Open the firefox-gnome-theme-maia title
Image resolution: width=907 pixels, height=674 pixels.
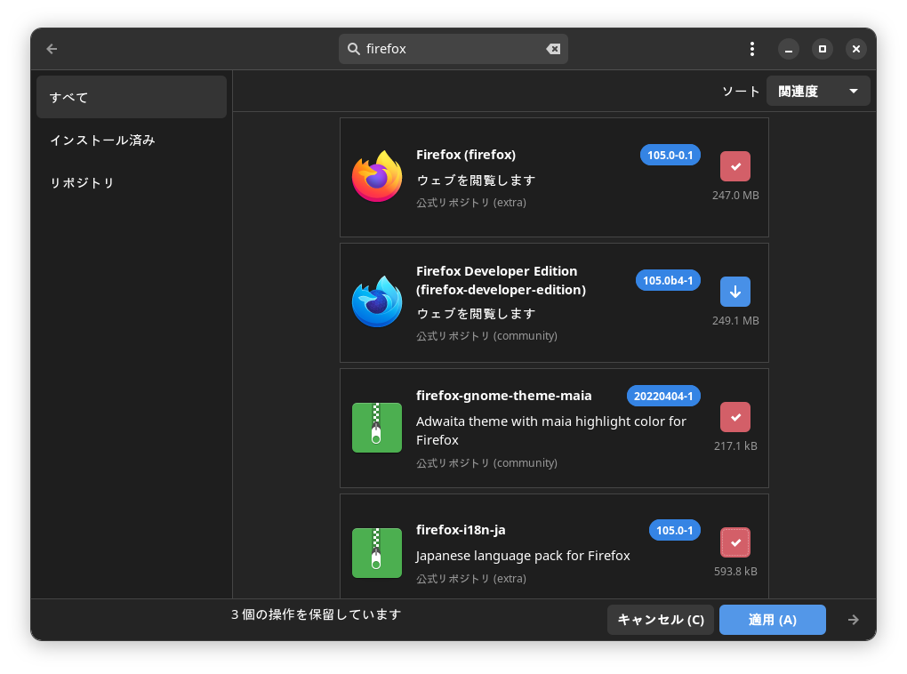coord(504,396)
